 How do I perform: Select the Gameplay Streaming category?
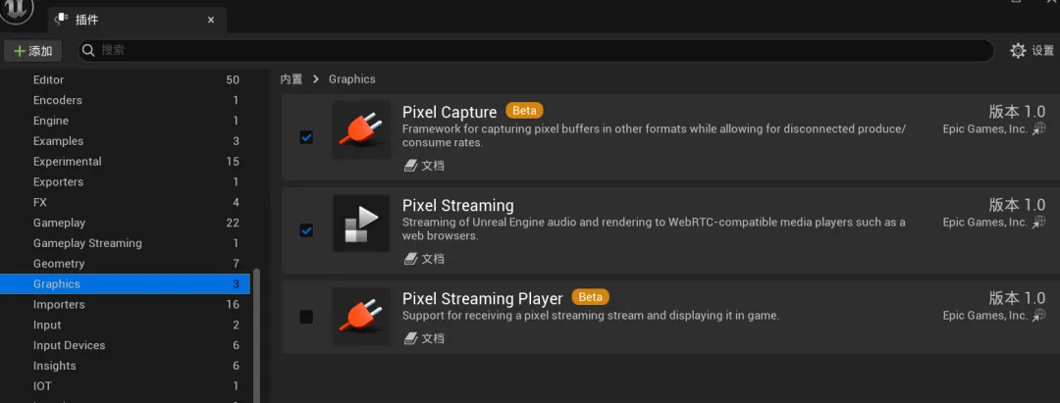[x=125, y=243]
